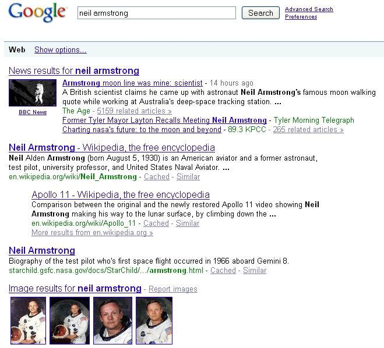This screenshot has height=348, width=384.
Task: Open the BBC News moon walk thumbnail
Action: coord(33,93)
